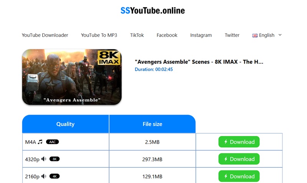Click the SSYouTube.online site logo
The height and width of the screenshot is (183, 307).
pos(153,11)
